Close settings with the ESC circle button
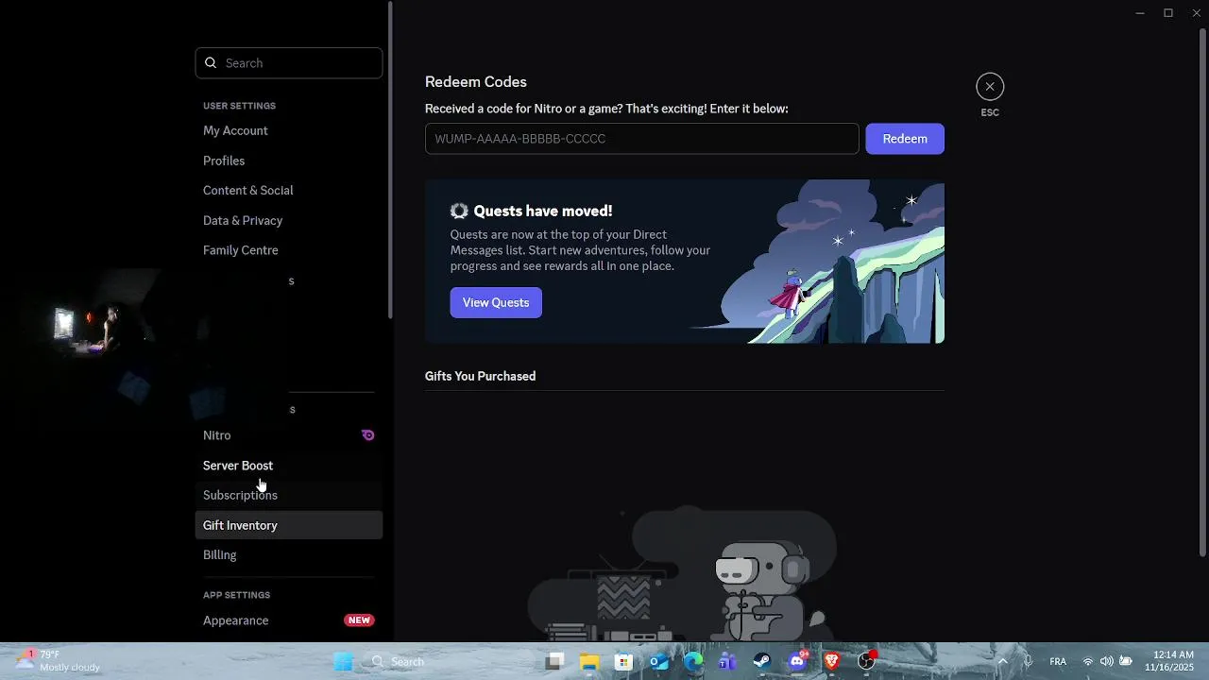 [x=989, y=87]
